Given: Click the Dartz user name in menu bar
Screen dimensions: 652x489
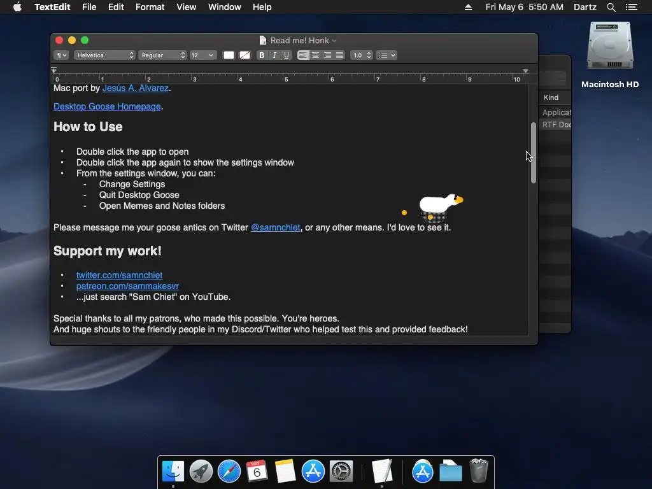Looking at the screenshot, I should point(585,7).
